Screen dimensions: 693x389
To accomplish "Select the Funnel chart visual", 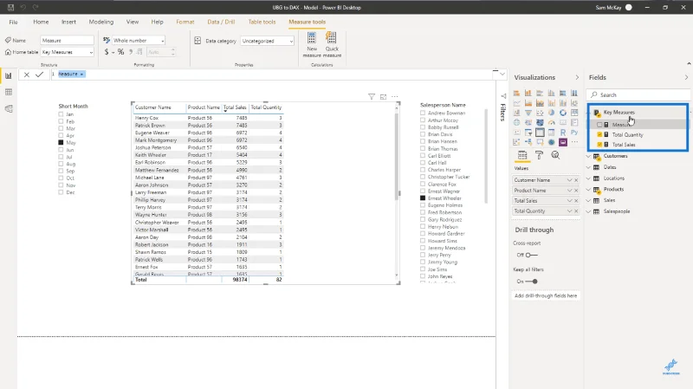I will coord(528,113).
